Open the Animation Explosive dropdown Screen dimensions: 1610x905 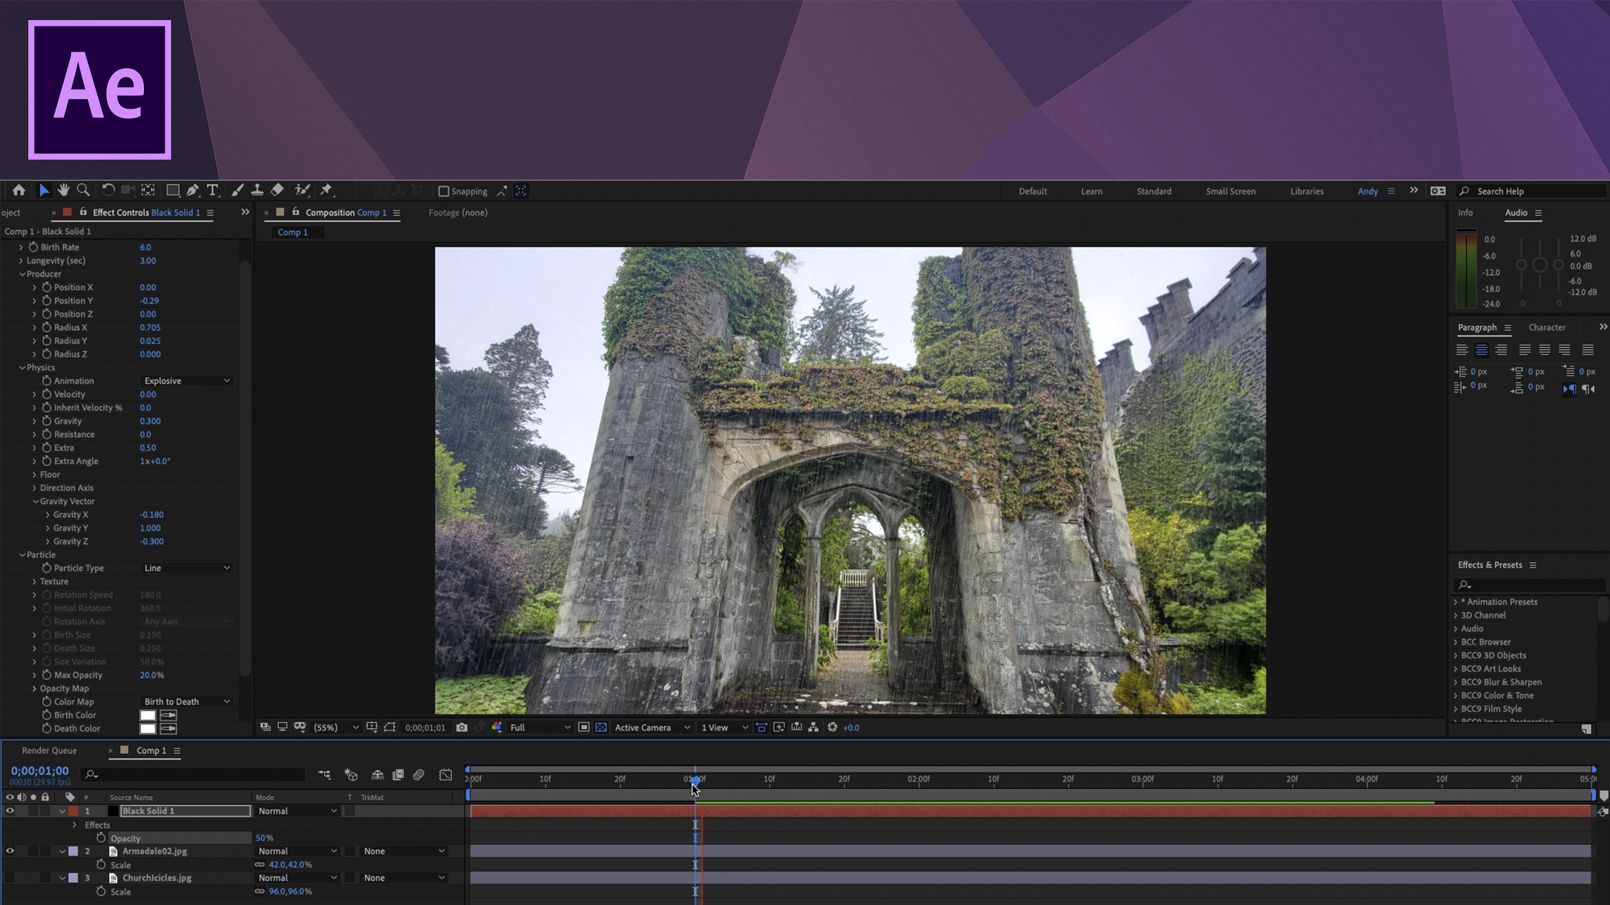[187, 381]
